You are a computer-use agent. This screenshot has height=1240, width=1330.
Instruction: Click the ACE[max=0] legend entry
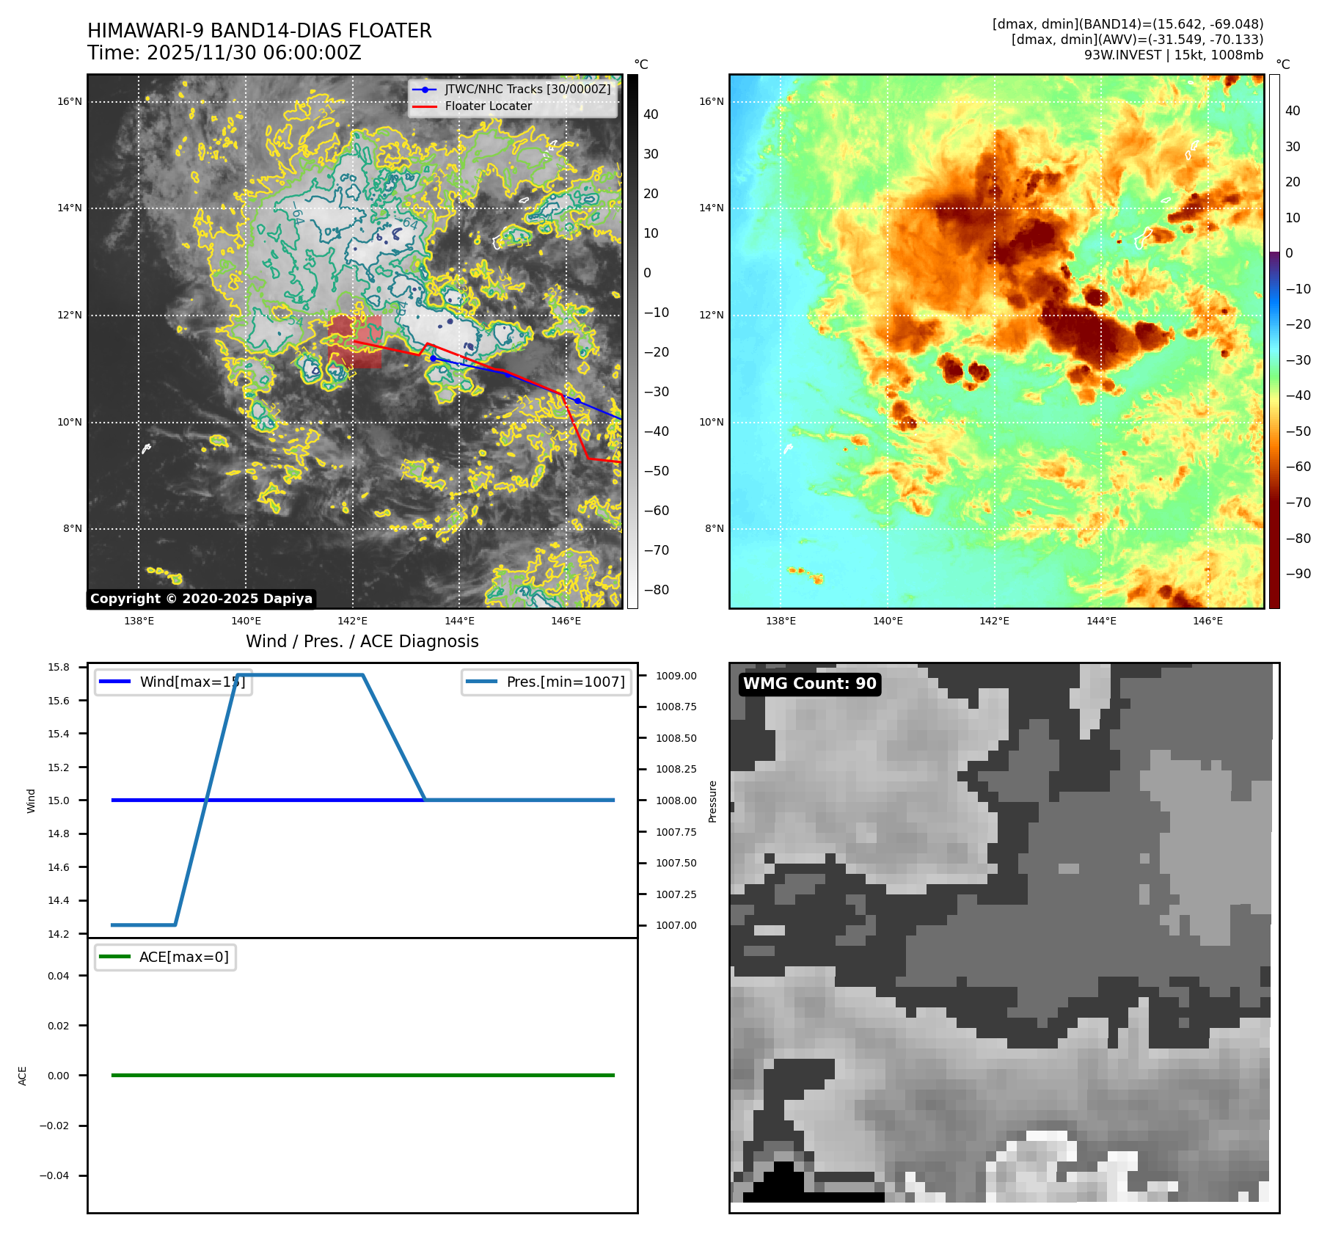pyautogui.click(x=166, y=958)
